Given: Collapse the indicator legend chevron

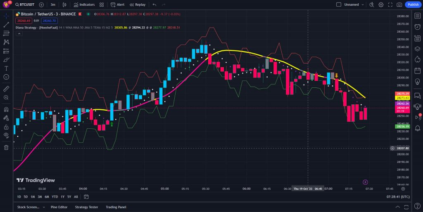Looking at the screenshot, I should [19, 34].
